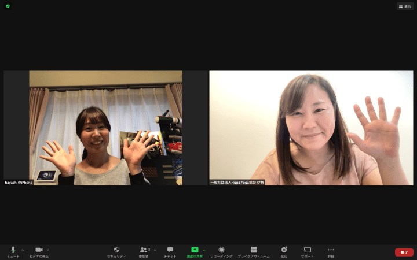Click the red End (終了) button
The image size is (417, 260).
point(404,252)
